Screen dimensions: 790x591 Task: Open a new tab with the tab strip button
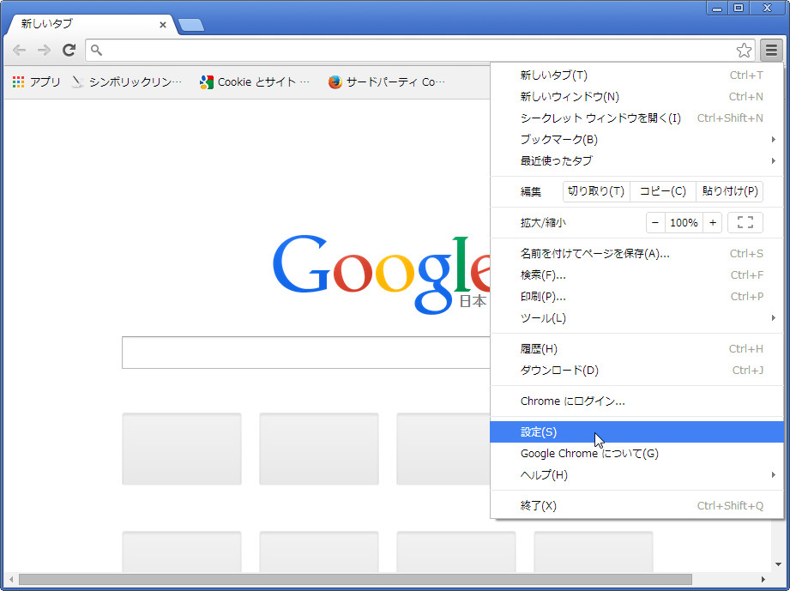click(x=191, y=25)
